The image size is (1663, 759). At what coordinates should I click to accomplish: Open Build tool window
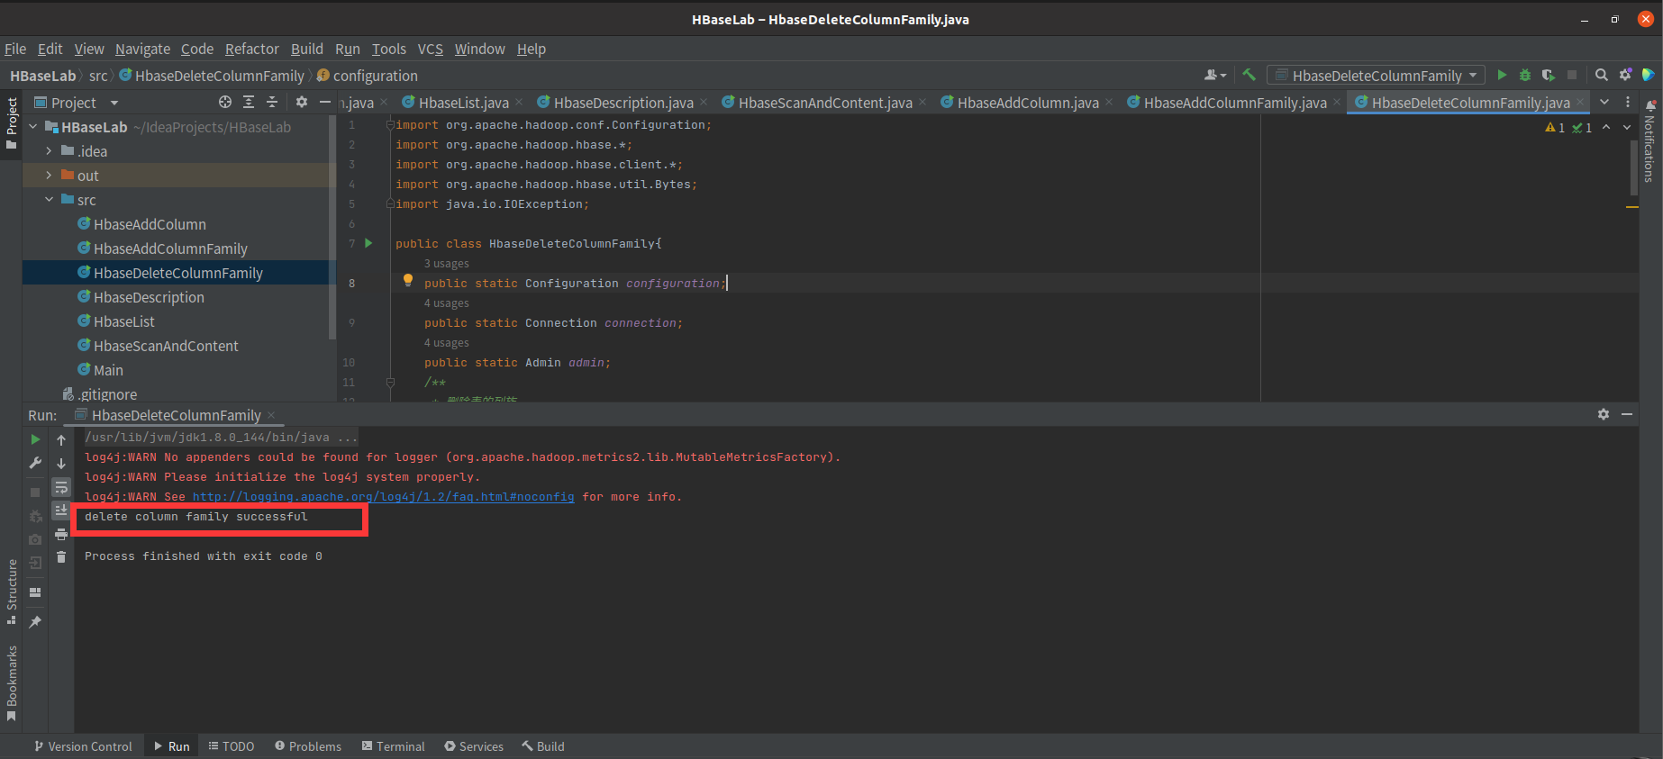point(543,746)
